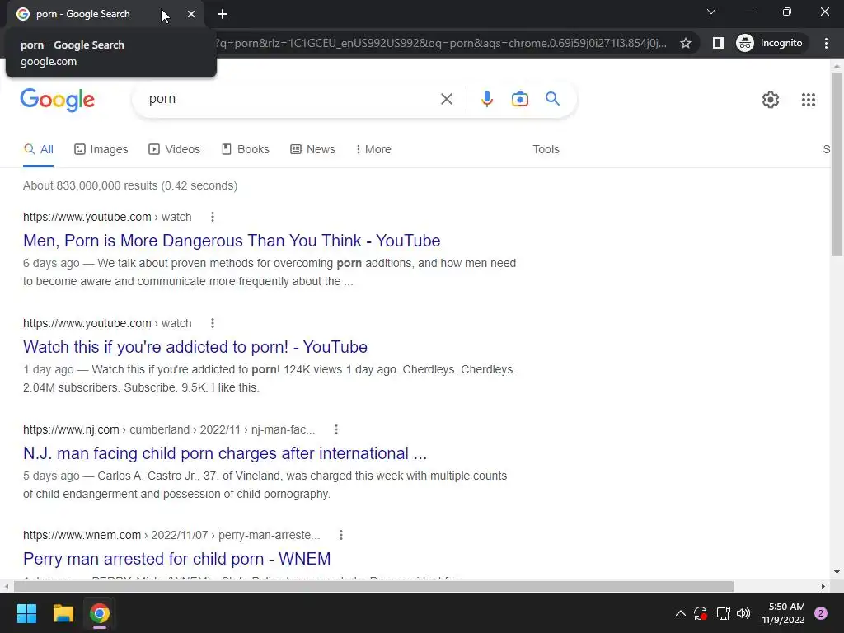Click the browser address bar URL

(442, 43)
